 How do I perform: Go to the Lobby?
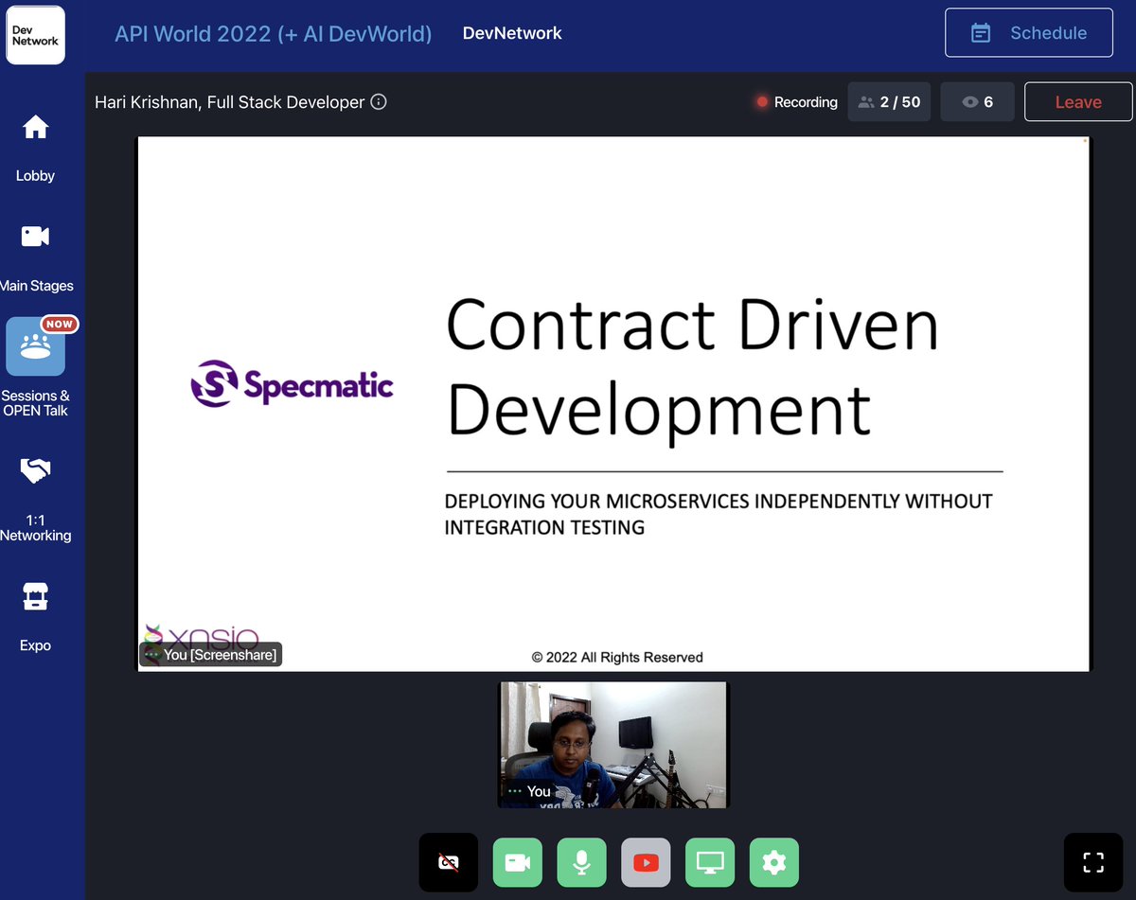35,148
